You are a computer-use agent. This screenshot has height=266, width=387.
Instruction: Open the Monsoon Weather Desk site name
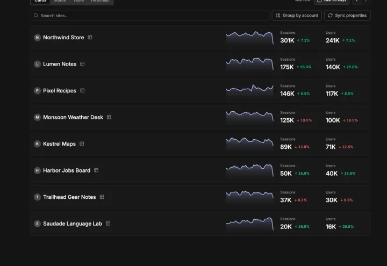[x=73, y=118]
